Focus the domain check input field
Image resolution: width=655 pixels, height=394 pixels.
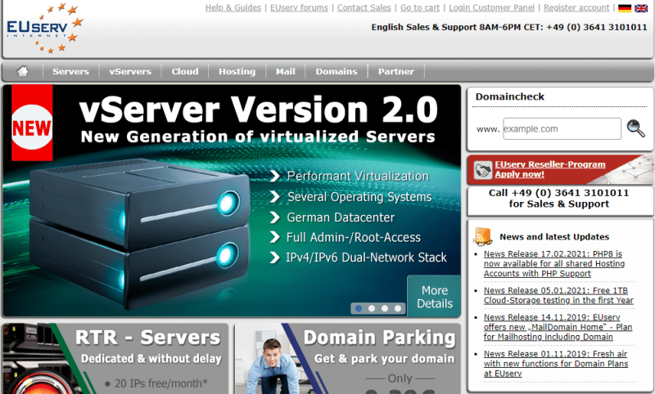[562, 128]
